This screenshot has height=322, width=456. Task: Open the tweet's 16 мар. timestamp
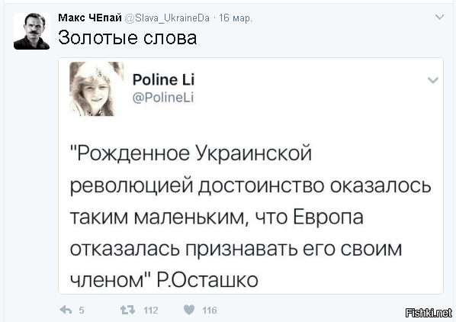(236, 18)
